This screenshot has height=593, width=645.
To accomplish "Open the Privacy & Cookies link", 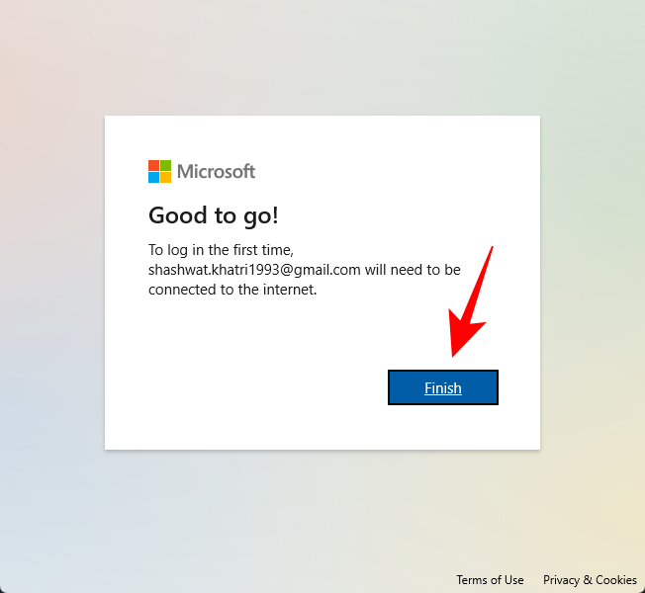I will (590, 580).
